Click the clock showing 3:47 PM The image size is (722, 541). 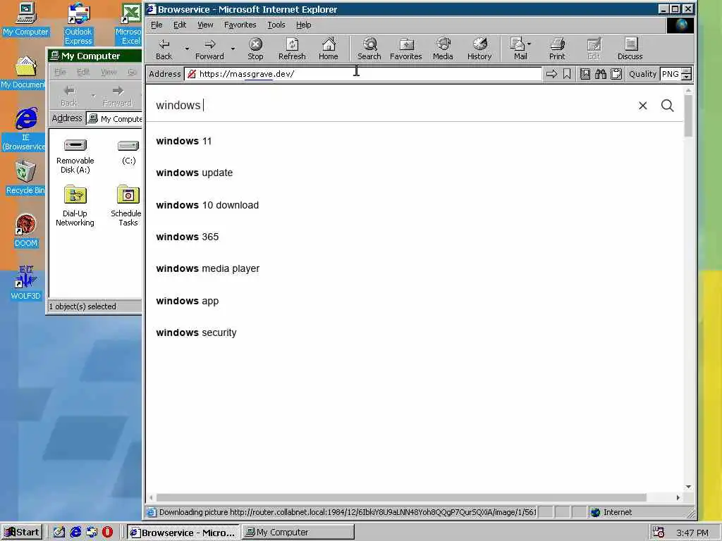pyautogui.click(x=692, y=533)
